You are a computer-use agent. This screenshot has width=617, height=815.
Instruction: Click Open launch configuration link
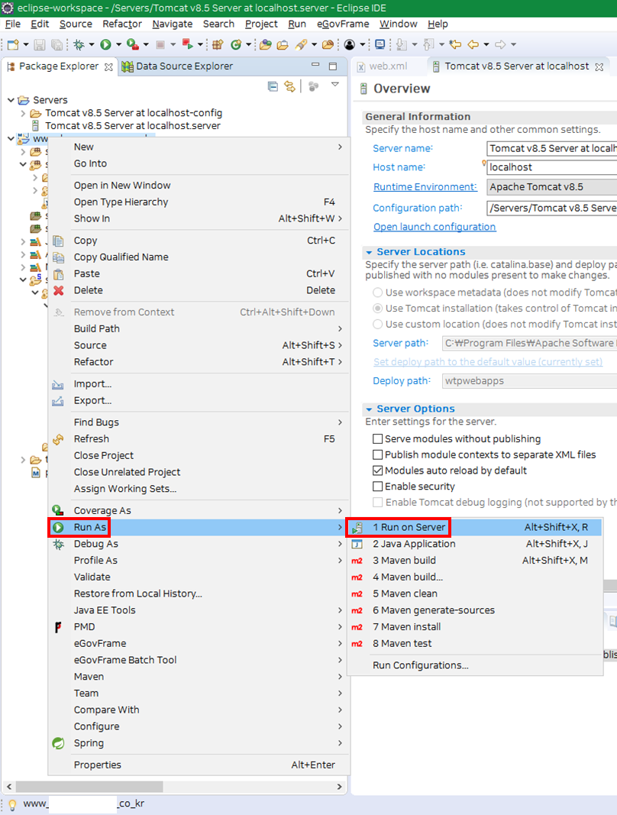click(x=434, y=227)
